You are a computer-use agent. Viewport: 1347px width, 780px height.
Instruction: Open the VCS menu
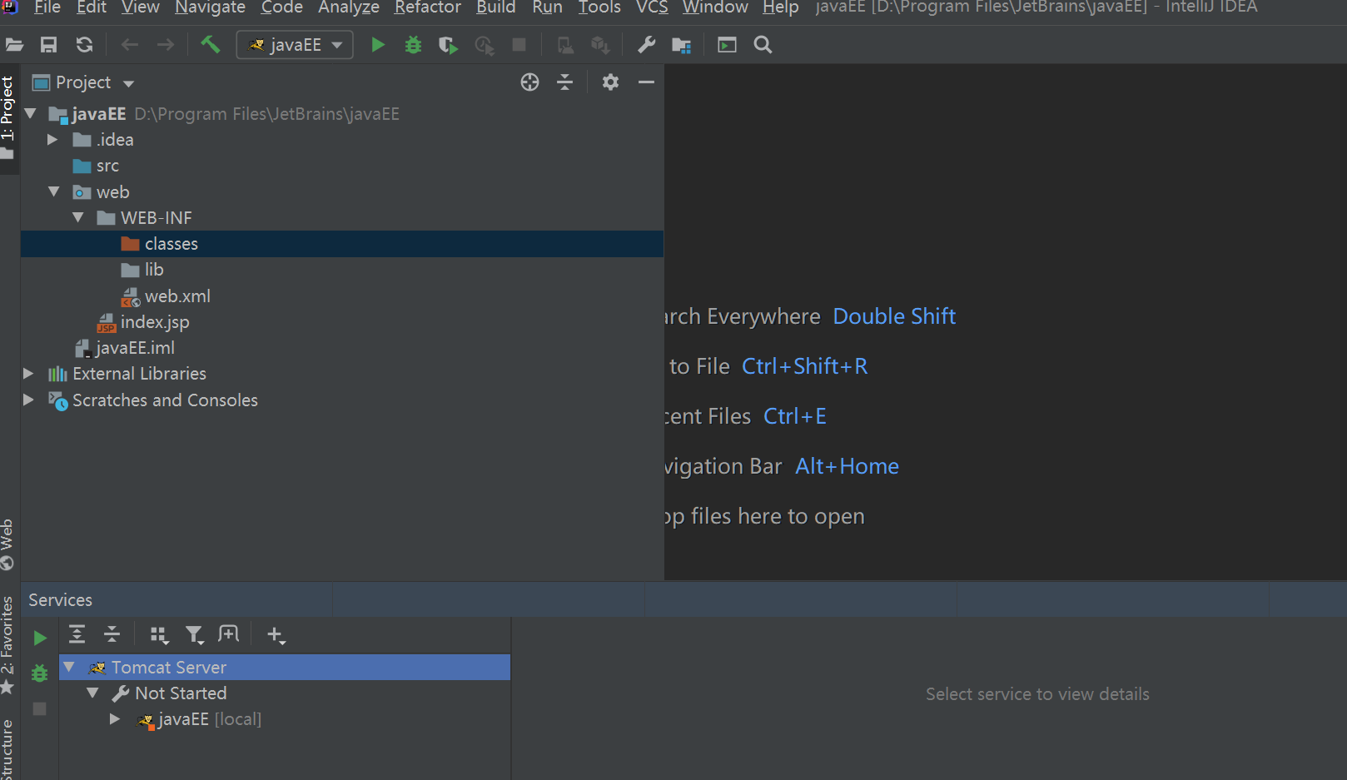tap(651, 8)
